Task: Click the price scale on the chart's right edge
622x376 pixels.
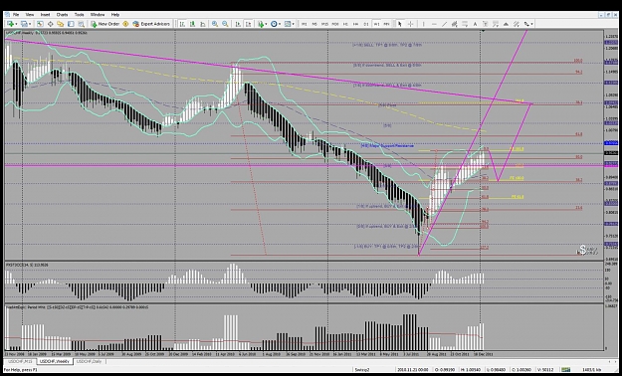Action: [610, 145]
